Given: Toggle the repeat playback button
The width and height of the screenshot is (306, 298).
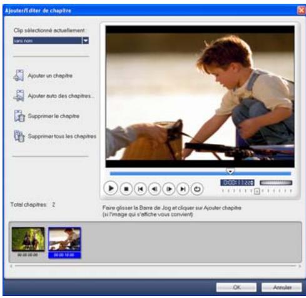Looking at the screenshot, I should [x=197, y=189].
